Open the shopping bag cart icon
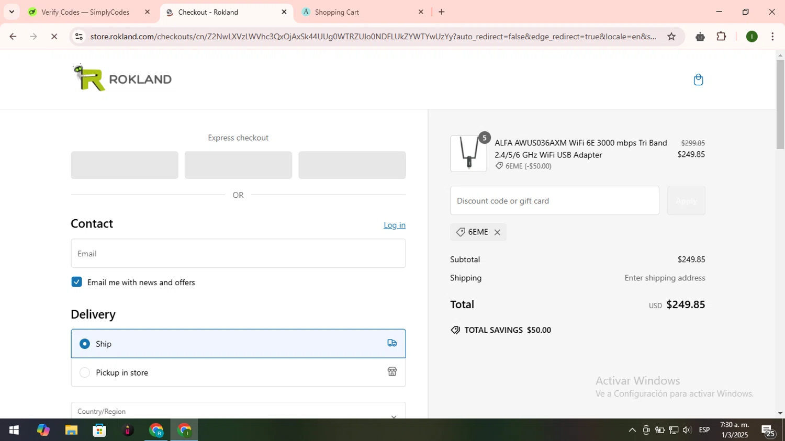The height and width of the screenshot is (441, 785). [698, 80]
